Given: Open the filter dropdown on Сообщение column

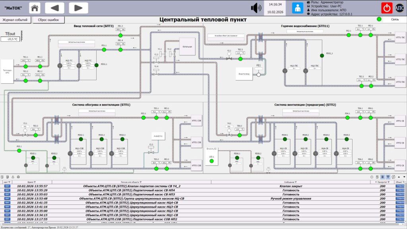Looking at the screenshot, I should 296,182.
